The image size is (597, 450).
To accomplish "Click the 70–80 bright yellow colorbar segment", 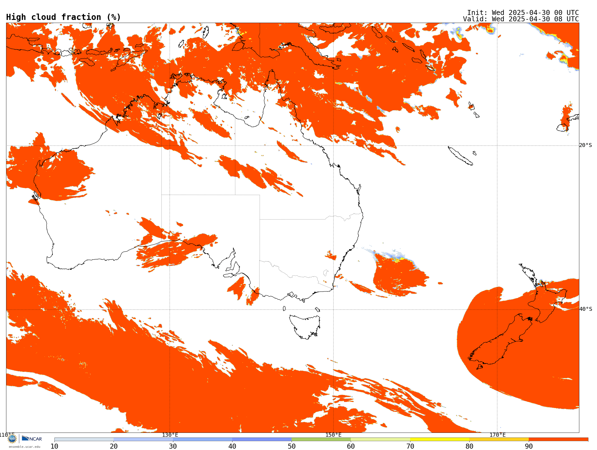I will coord(440,439).
